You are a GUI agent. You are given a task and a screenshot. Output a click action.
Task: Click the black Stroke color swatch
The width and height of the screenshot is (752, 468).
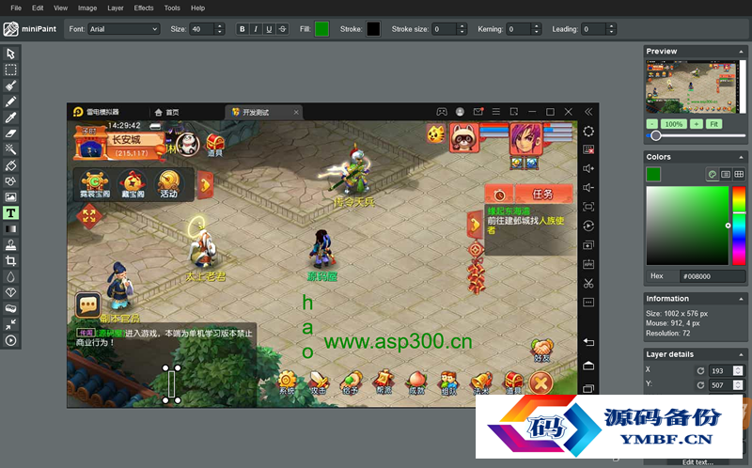coord(373,29)
